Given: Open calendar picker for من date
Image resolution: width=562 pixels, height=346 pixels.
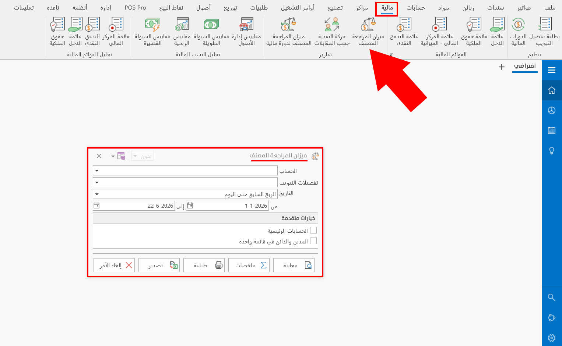Looking at the screenshot, I should click(190, 206).
